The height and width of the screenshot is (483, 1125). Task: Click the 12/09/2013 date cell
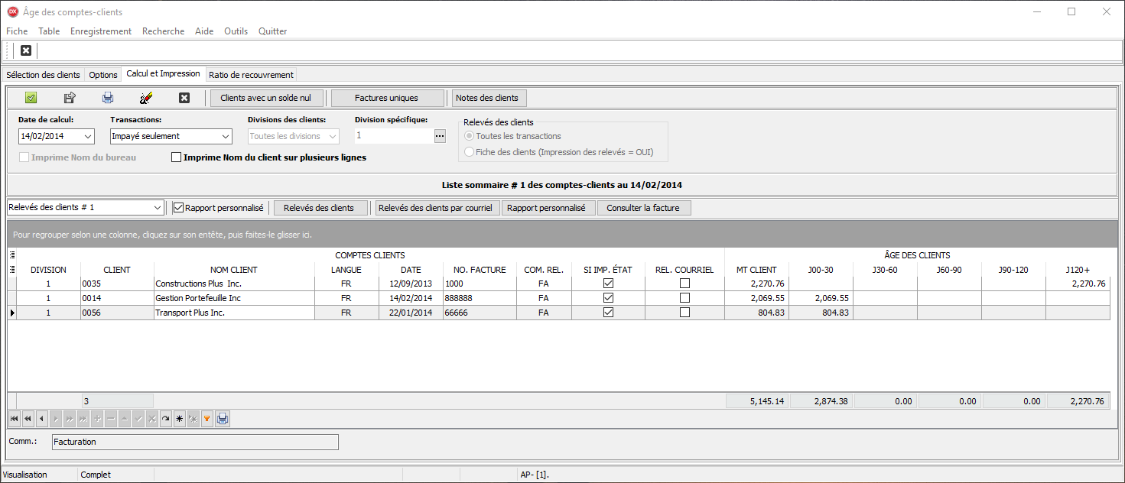(x=411, y=284)
